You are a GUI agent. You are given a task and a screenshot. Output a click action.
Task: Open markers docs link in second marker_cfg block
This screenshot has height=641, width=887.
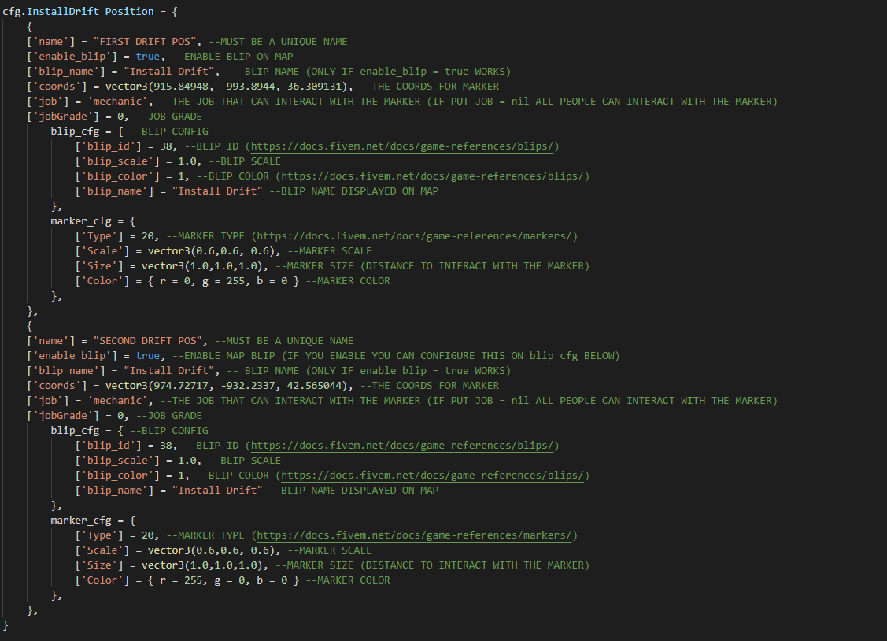coord(416,535)
